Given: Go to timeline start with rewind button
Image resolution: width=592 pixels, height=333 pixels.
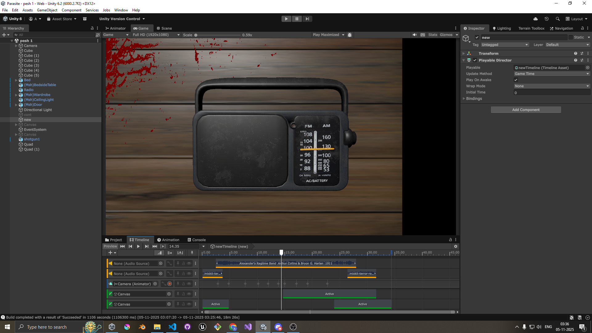Looking at the screenshot, I should pyautogui.click(x=122, y=246).
